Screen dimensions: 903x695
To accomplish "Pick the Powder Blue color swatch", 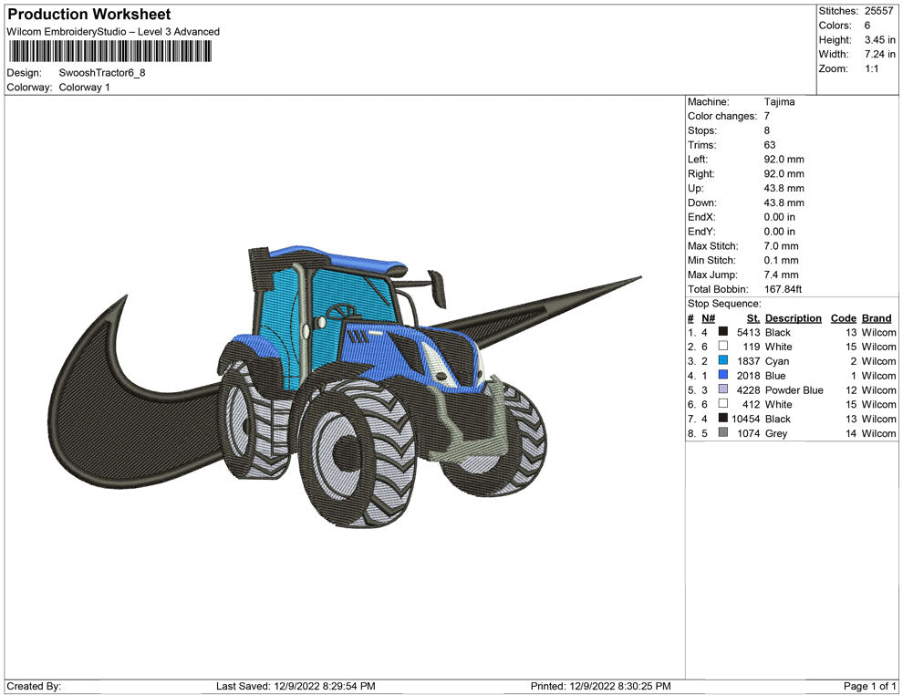I will coord(723,390).
